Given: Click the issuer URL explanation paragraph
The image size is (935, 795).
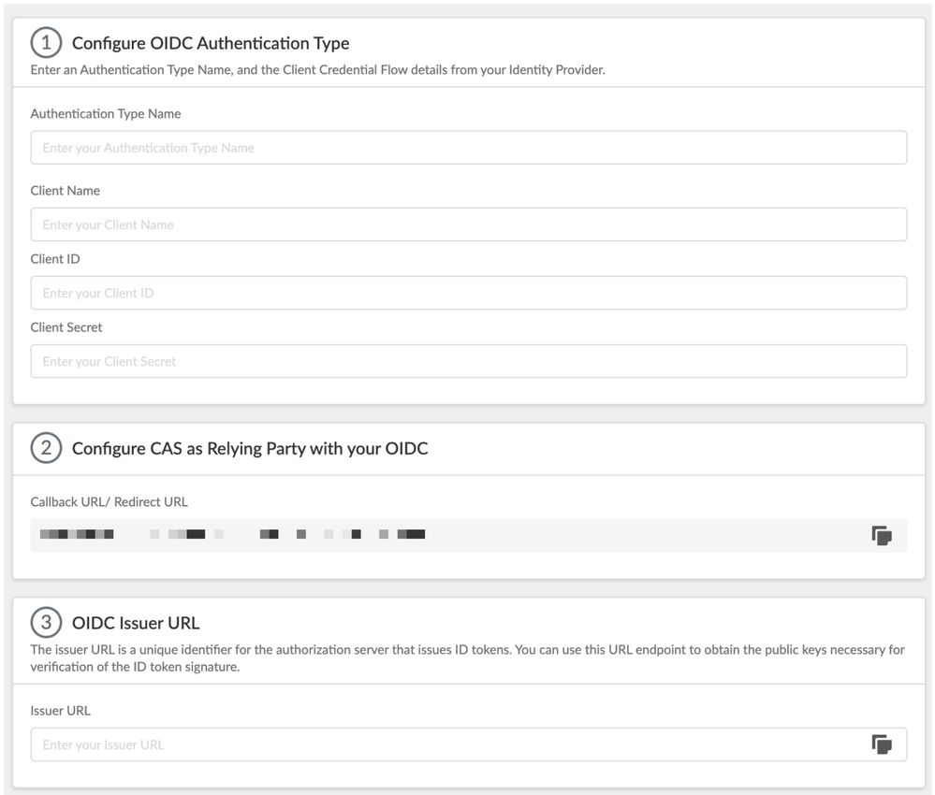Looking at the screenshot, I should coord(468,658).
